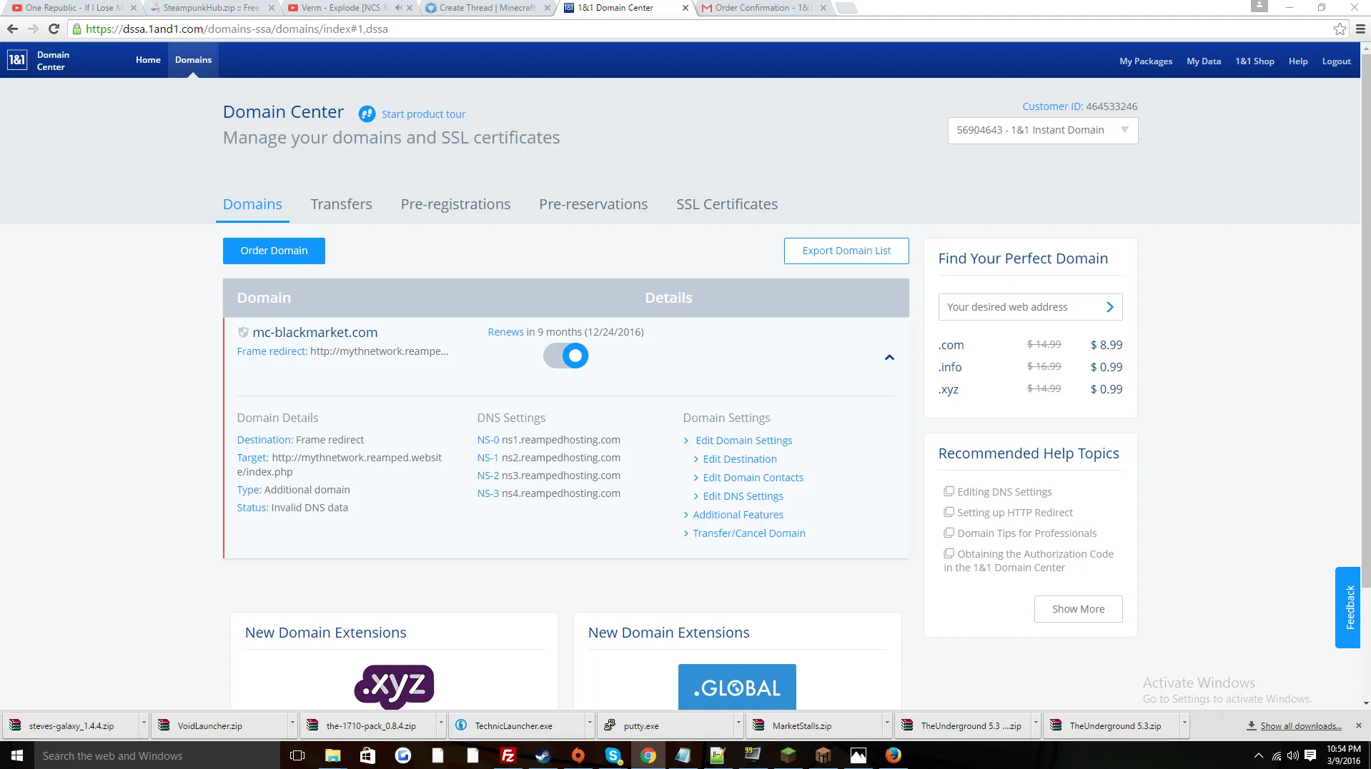Open the Transfer/Cancel Domain link
Image resolution: width=1371 pixels, height=769 pixels.
tap(748, 533)
